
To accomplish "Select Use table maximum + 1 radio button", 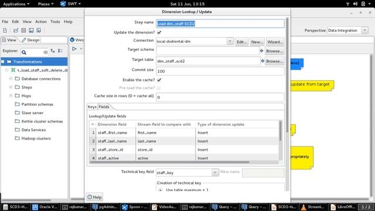I will (160, 190).
